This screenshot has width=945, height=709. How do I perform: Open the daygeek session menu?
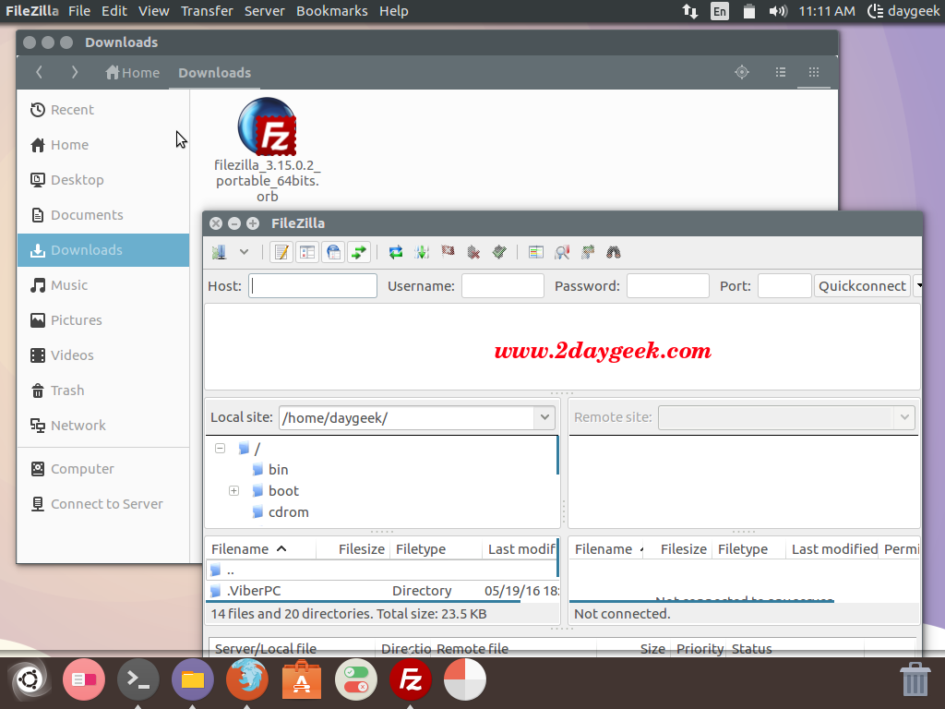903,11
